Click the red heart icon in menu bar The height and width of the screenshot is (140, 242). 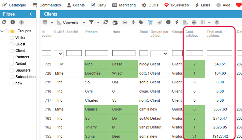(239, 5)
